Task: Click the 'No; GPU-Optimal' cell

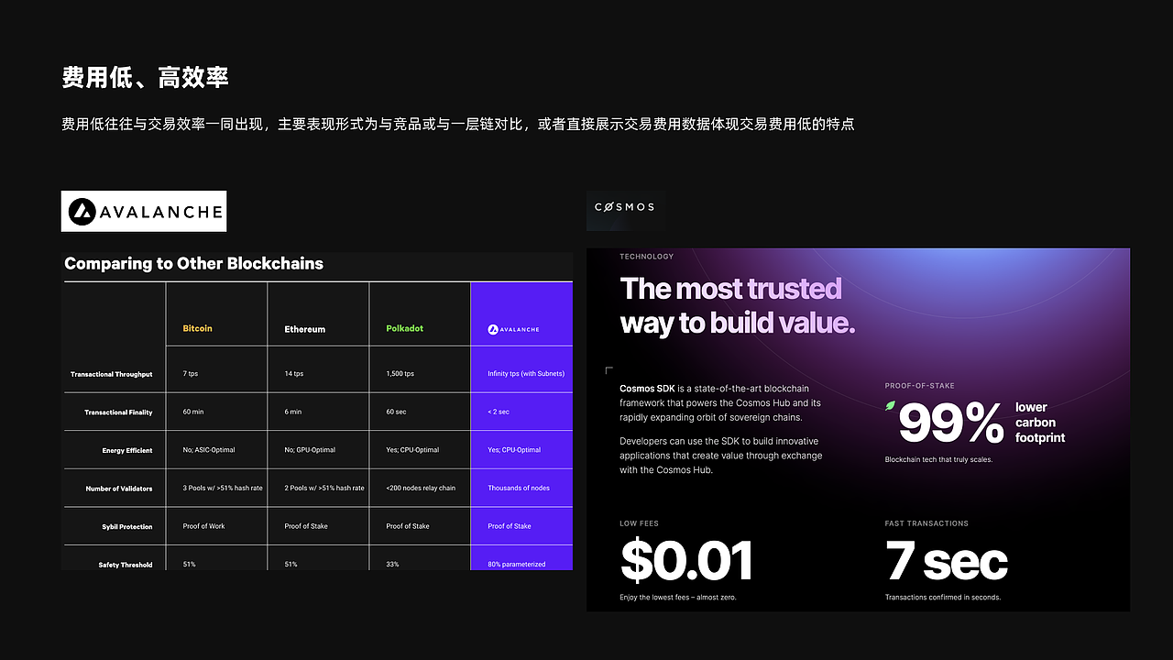Action: coord(310,450)
